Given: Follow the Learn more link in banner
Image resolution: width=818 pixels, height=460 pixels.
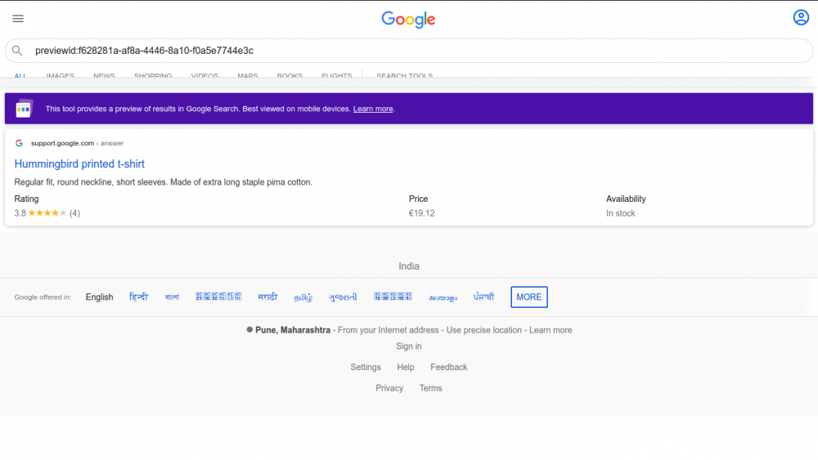Looking at the screenshot, I should (x=373, y=109).
